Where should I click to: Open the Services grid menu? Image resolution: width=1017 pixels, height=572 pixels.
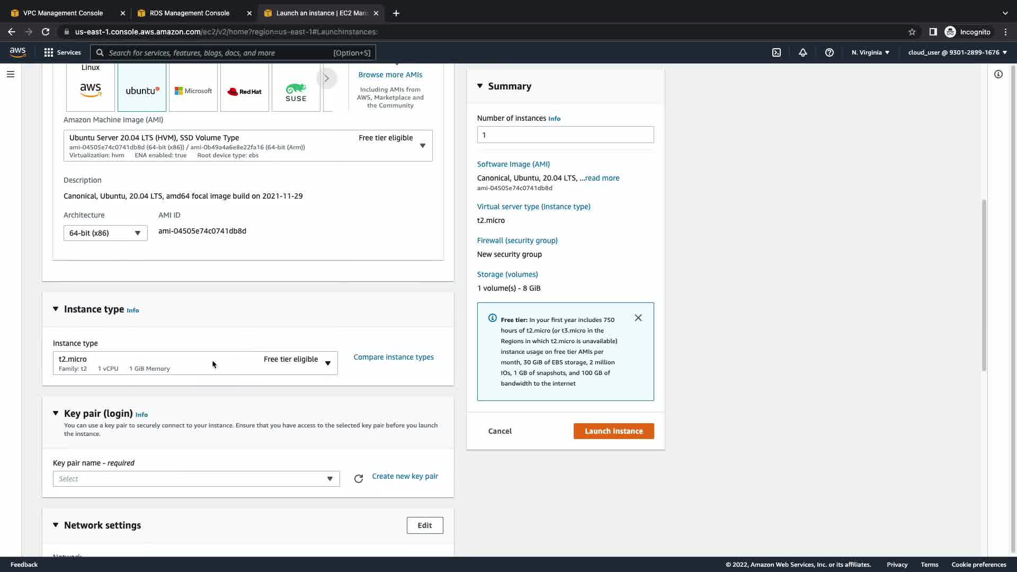(62, 52)
